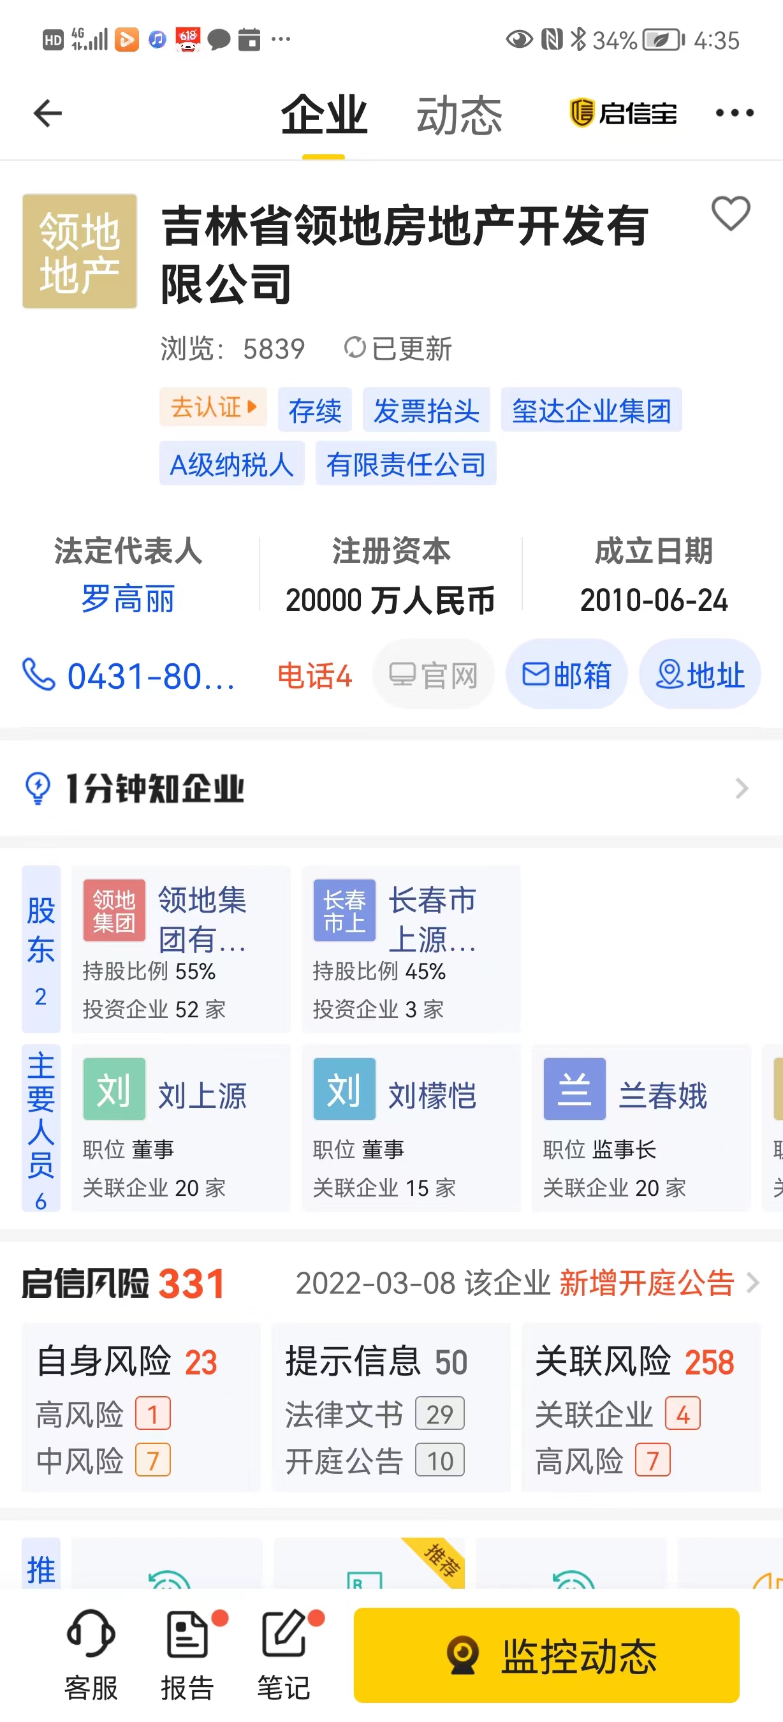
Task: Open the three-dot more options menu
Action: click(x=735, y=113)
